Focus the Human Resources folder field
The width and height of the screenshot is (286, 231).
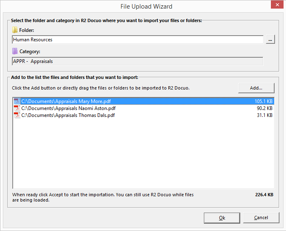[x=138, y=40]
